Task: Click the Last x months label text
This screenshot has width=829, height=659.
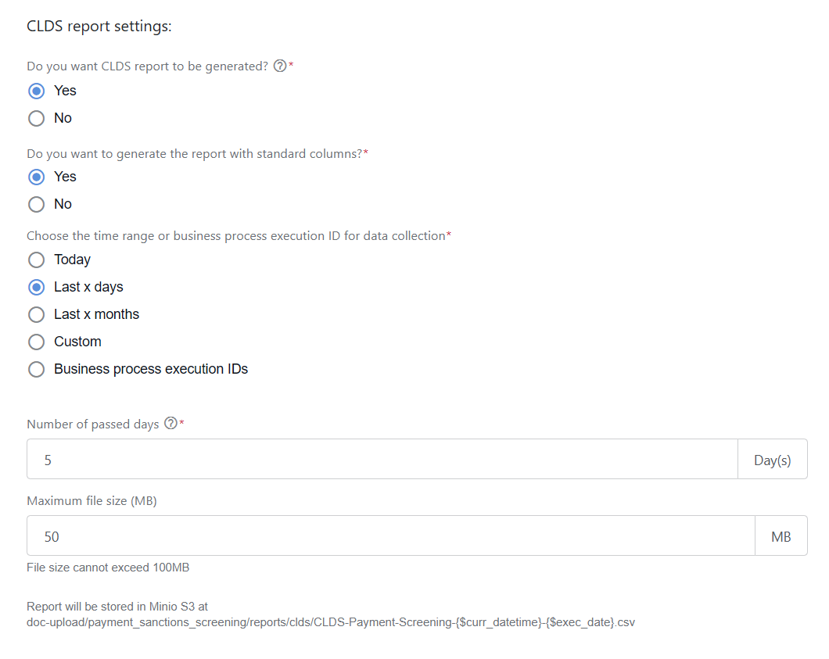Action: (96, 314)
